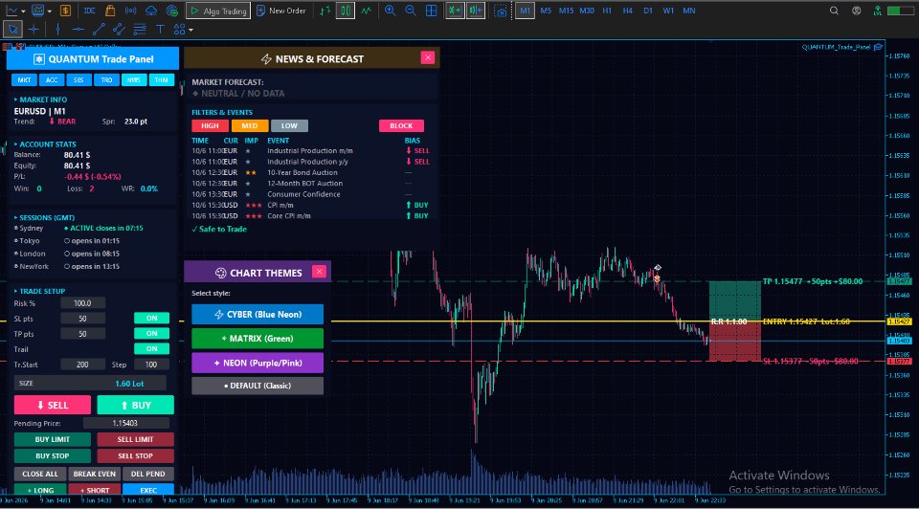The image size is (919, 509).
Task: Click the dollar sign trading icon
Action: [66, 11]
